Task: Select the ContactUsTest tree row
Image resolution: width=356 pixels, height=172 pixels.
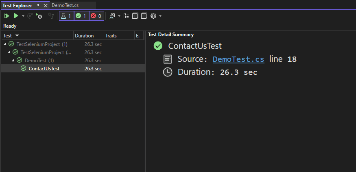Action: point(73,69)
